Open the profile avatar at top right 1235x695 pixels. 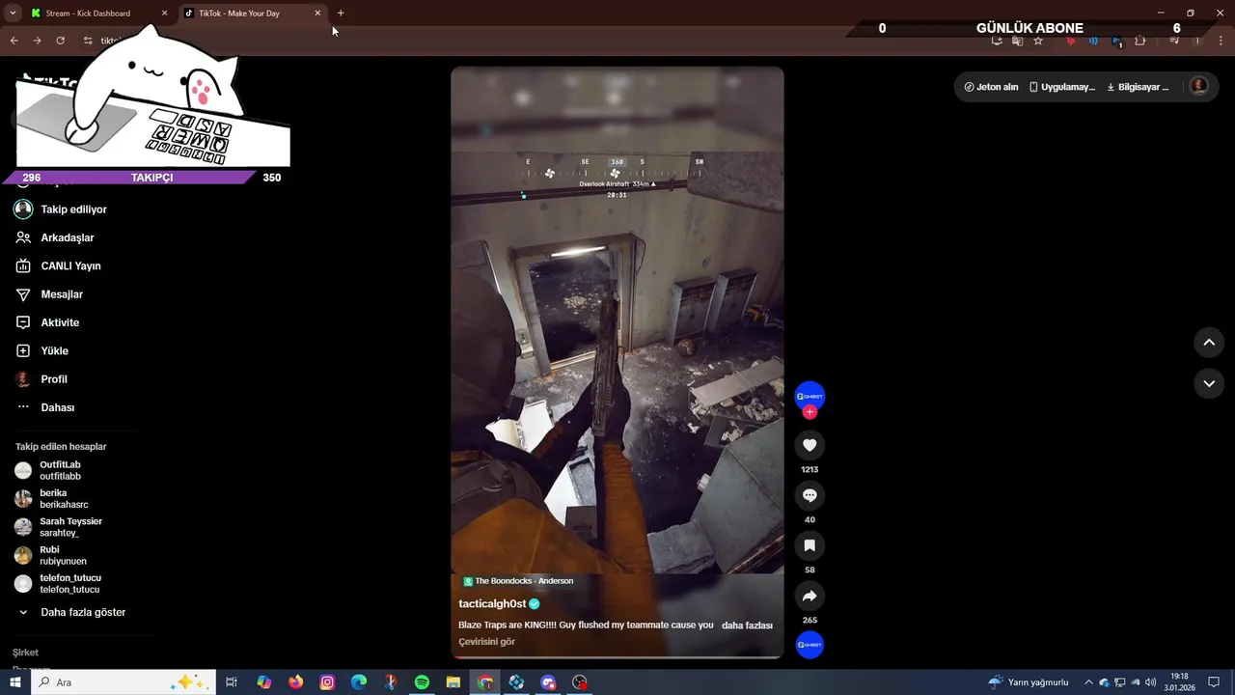[1199, 86]
